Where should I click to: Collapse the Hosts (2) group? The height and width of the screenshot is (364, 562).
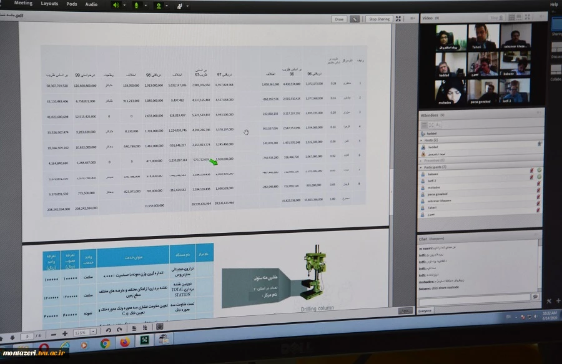tap(421, 140)
